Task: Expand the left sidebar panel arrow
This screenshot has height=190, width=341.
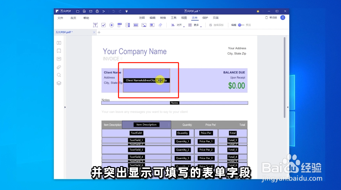Action: click(x=65, y=107)
